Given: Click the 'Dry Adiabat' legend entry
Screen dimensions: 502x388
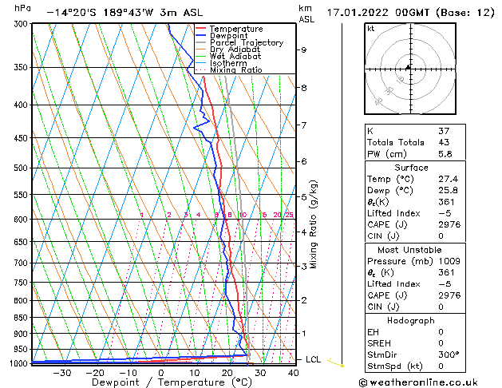Looking at the screenshot, I should tap(235, 49).
